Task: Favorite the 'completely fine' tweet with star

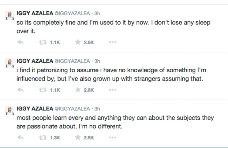Action: (x=78, y=43)
